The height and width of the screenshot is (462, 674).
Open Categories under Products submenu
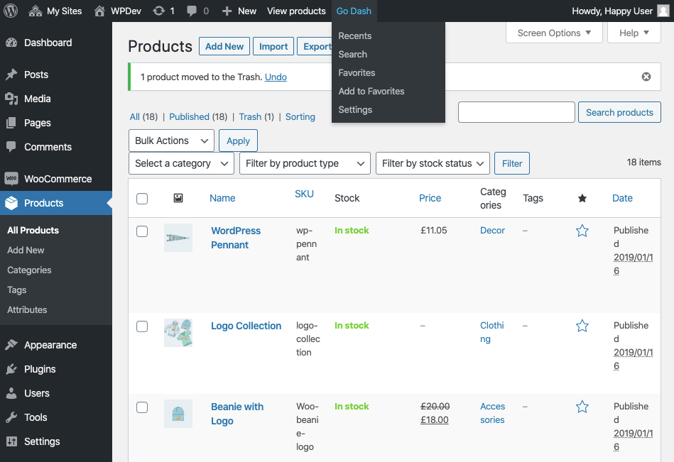(x=29, y=270)
